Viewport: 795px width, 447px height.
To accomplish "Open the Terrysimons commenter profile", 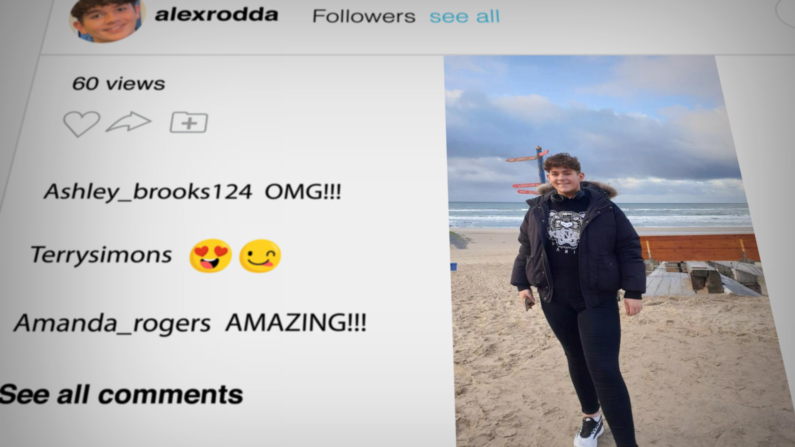I will point(101,255).
